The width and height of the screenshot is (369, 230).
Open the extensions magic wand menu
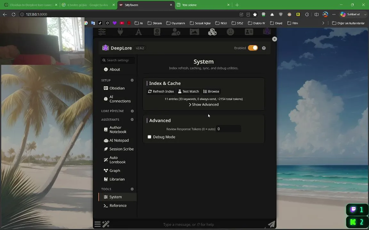point(106,224)
